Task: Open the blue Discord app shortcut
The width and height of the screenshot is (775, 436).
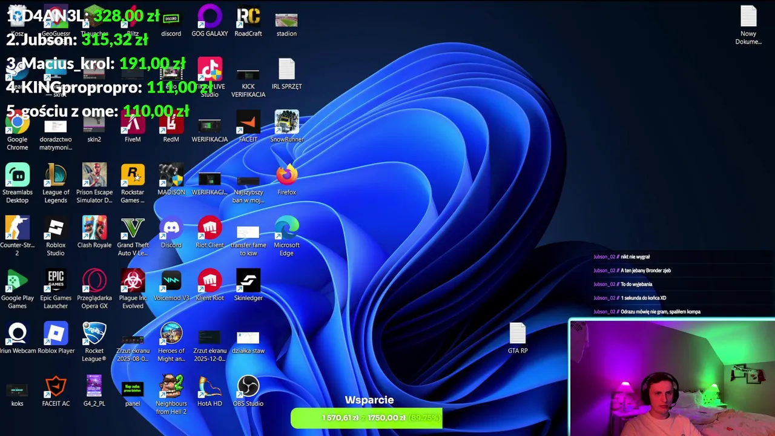Action: tap(171, 233)
